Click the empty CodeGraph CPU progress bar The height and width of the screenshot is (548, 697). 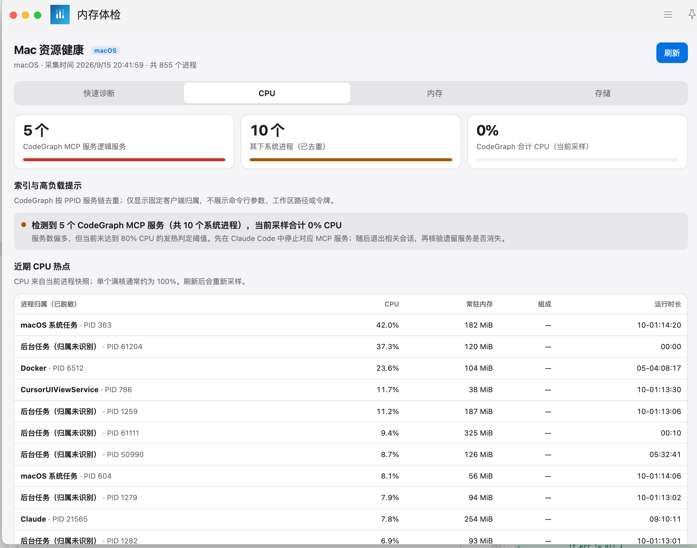pos(577,159)
